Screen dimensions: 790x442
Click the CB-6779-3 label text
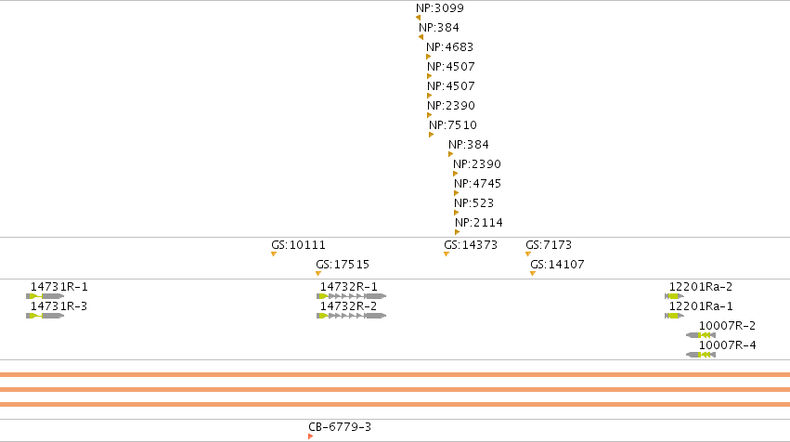[340, 427]
